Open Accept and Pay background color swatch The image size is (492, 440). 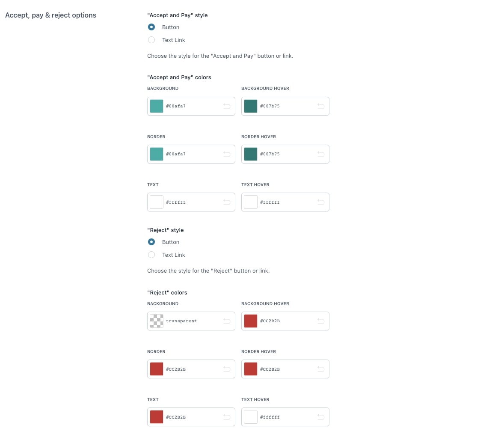(157, 106)
